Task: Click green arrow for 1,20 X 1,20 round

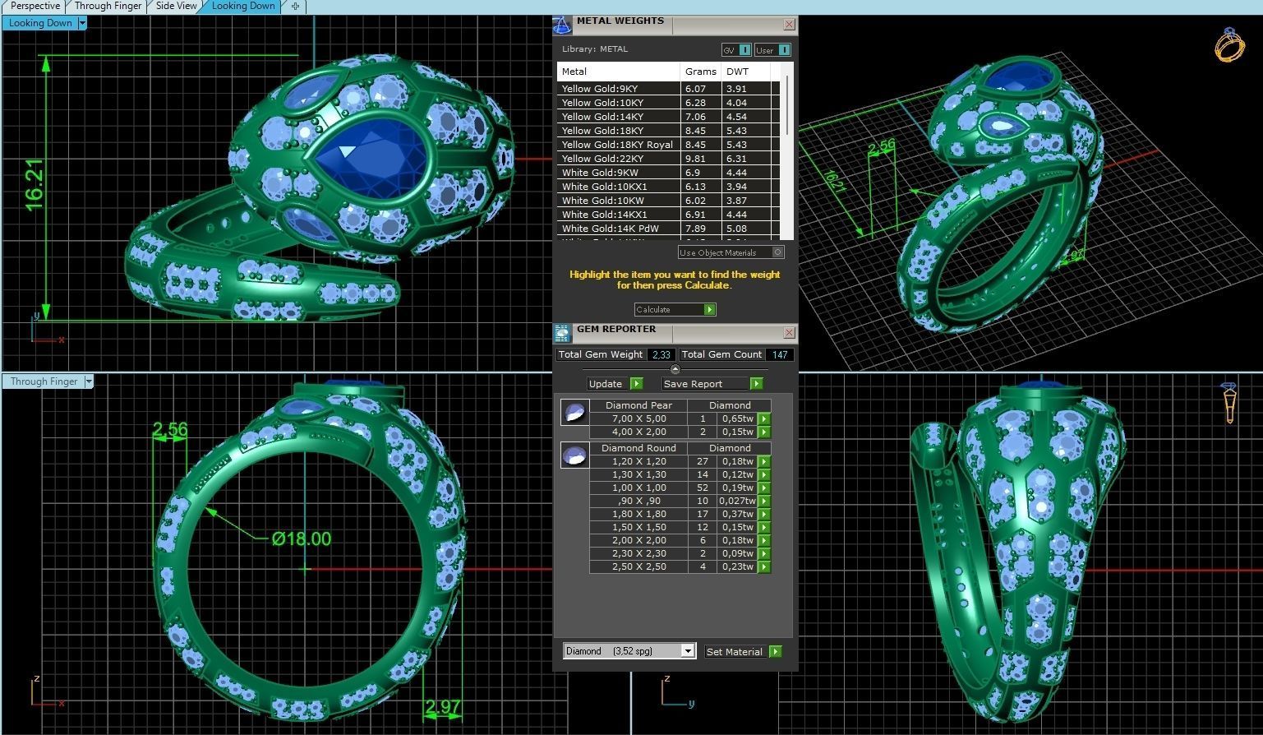Action: pyautogui.click(x=764, y=461)
